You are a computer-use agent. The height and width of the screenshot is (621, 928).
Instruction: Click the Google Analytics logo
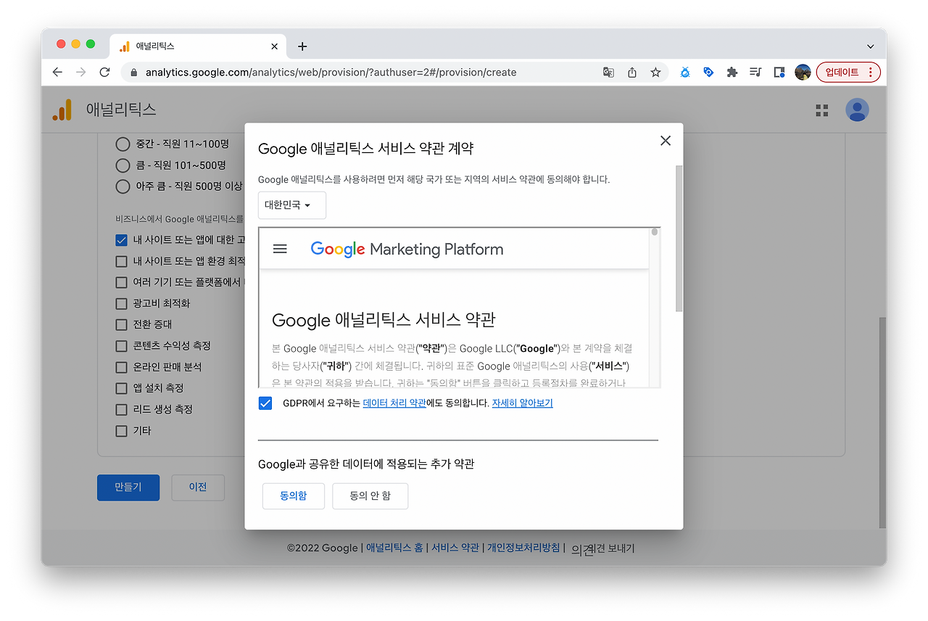click(62, 110)
